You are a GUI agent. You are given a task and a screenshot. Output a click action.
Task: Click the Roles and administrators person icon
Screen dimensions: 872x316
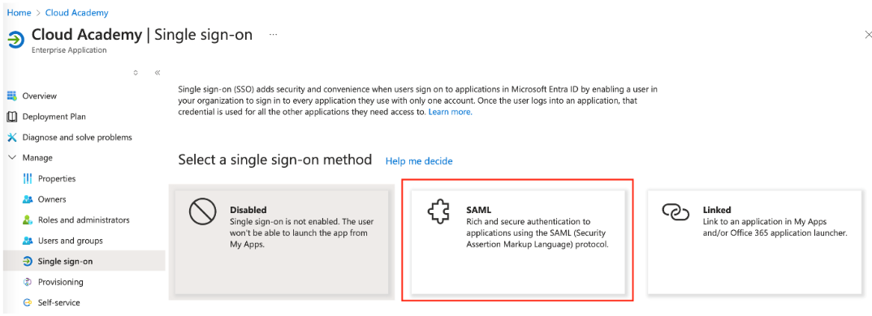[28, 220]
